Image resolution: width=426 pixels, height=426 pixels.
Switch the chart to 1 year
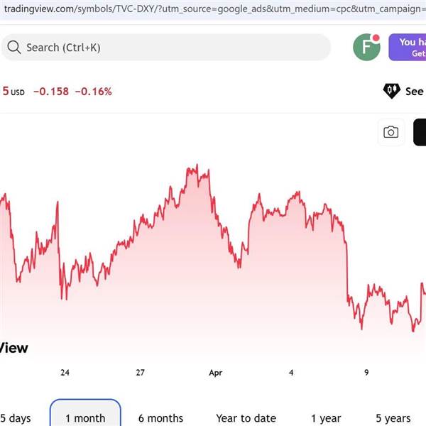pos(326,418)
